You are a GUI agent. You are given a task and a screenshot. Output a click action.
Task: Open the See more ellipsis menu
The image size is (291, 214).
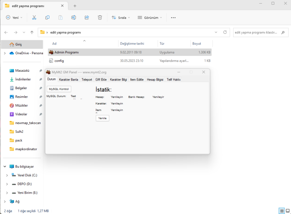(x=173, y=17)
